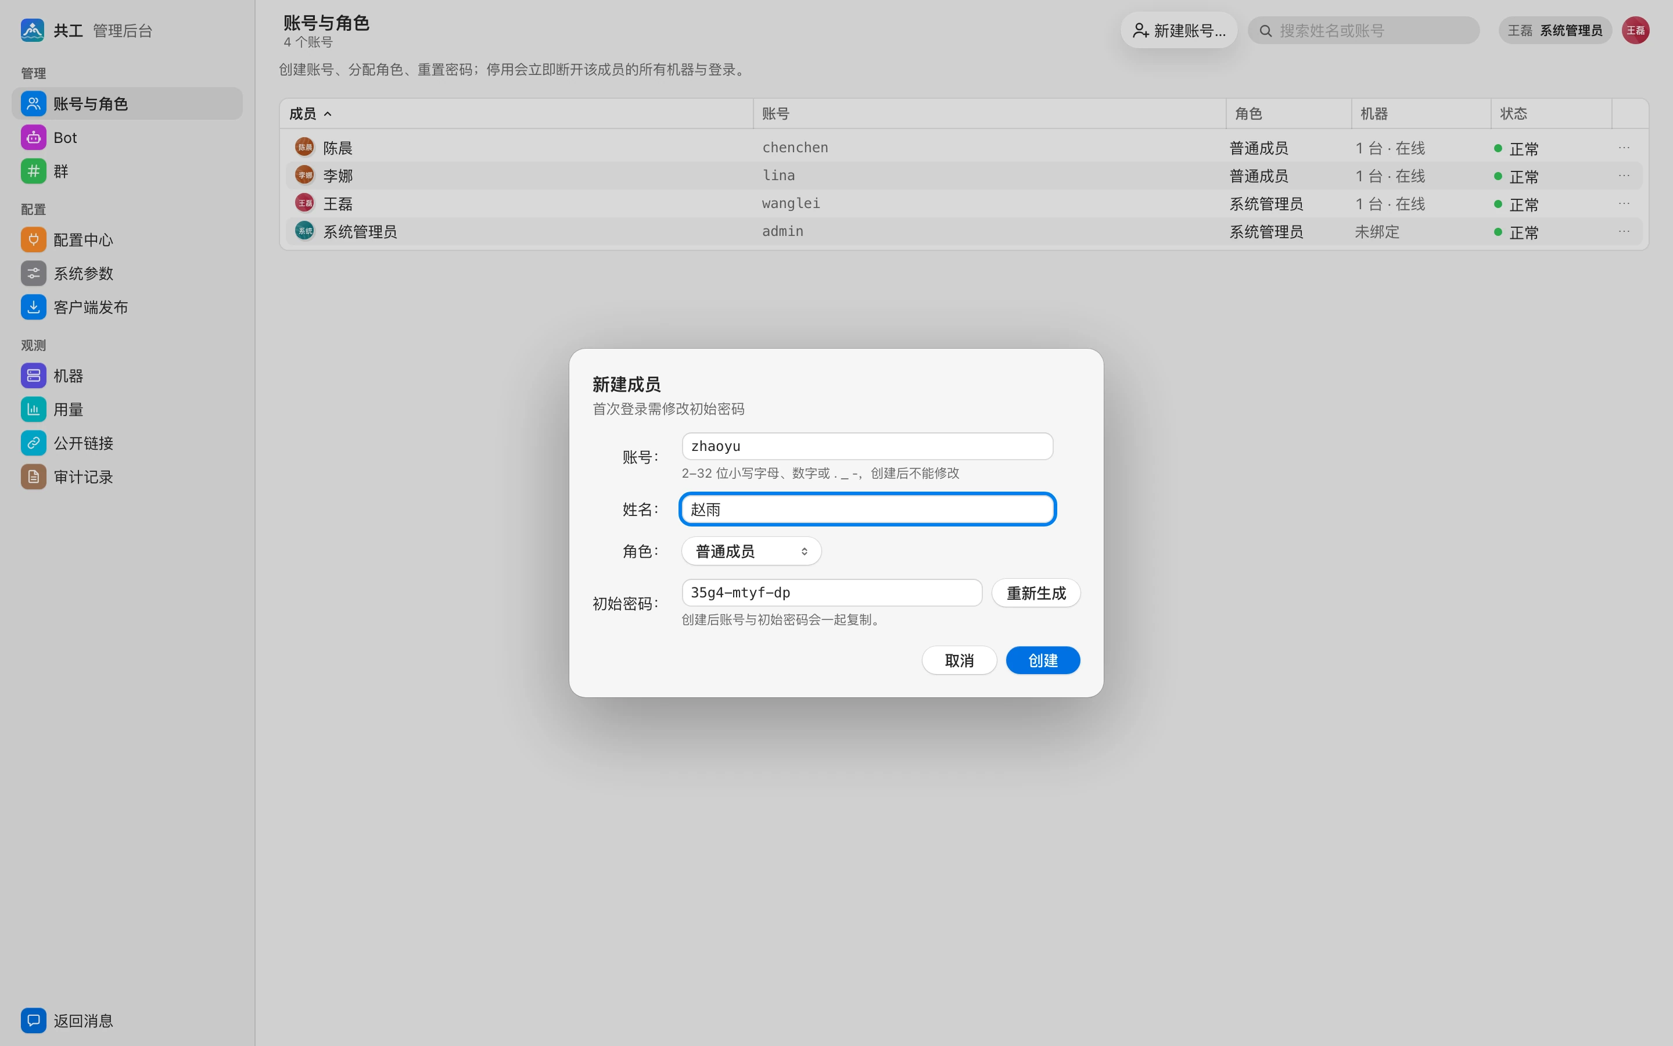The image size is (1673, 1046).
Task: Open 机器 server icon
Action: click(x=33, y=375)
